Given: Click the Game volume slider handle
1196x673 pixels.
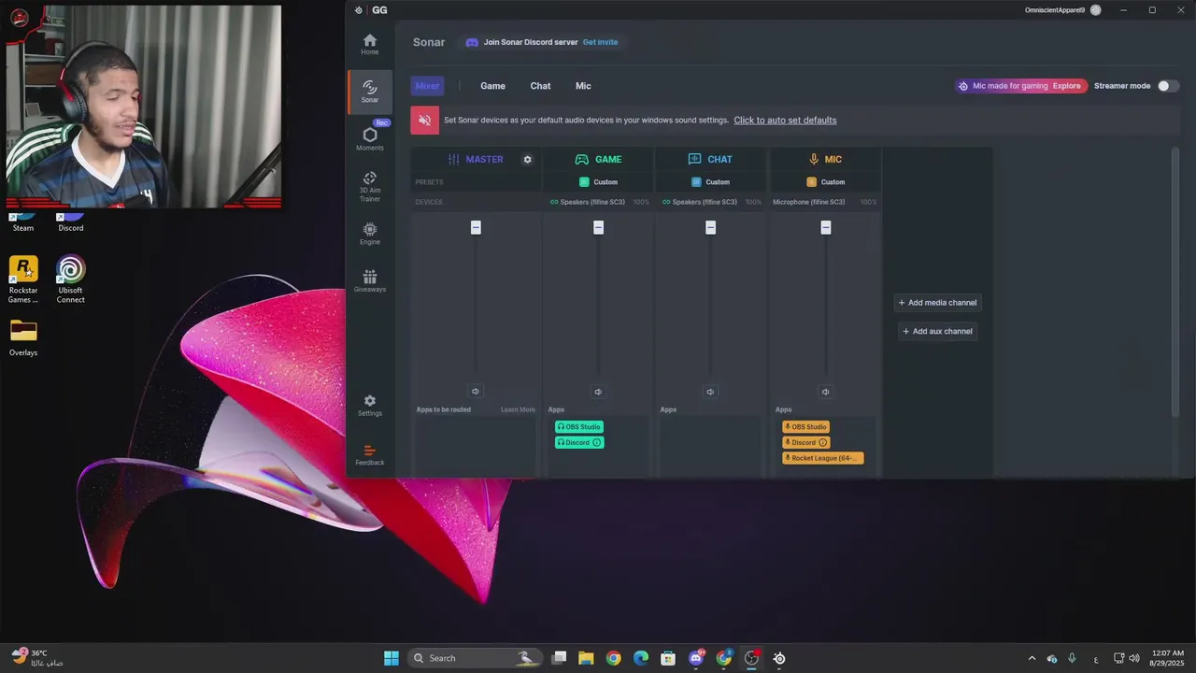Looking at the screenshot, I should (598, 227).
